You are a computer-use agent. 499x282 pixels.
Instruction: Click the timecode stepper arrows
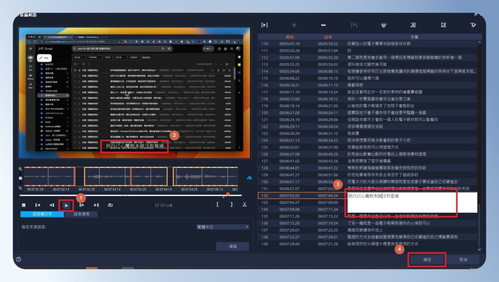click(172, 206)
